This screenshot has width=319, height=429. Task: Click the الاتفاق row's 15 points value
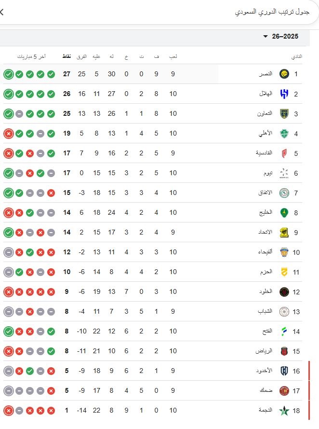coord(67,193)
